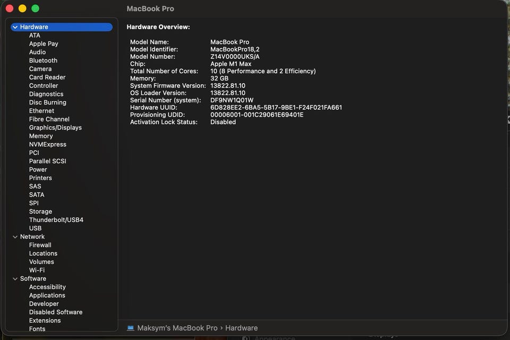510x340 pixels.
Task: Open the Camera sidebar item
Action: point(40,69)
